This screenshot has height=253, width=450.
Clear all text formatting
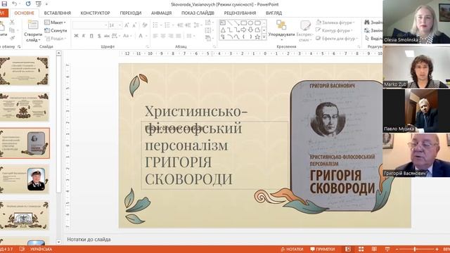145,25
